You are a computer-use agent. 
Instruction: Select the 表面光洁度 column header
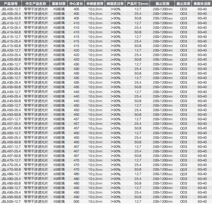point(202,4)
